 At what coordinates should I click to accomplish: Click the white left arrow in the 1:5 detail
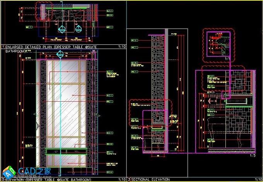coord(212,101)
